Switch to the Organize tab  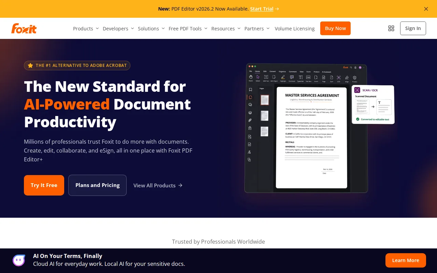point(282,72)
